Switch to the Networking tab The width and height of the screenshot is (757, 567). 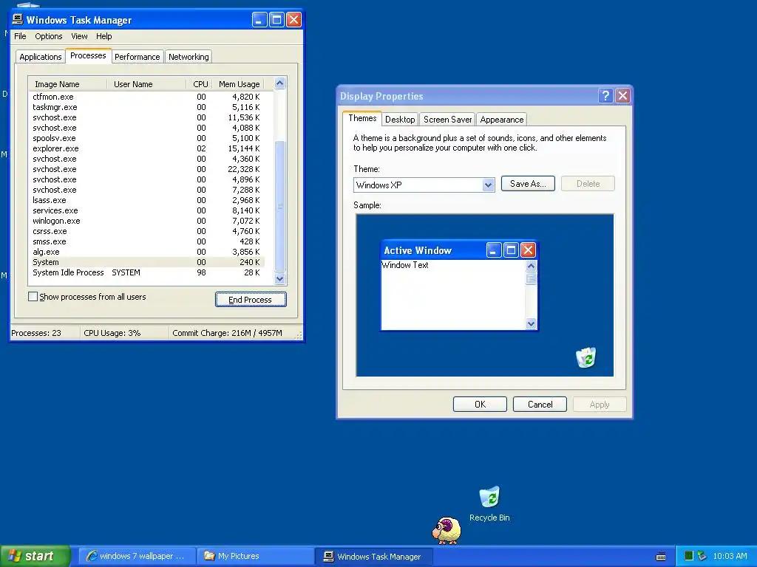[x=189, y=57]
